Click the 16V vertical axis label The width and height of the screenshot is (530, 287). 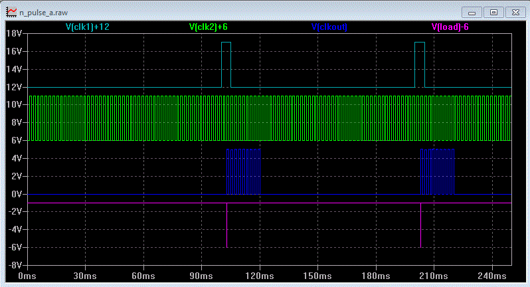tap(14, 51)
